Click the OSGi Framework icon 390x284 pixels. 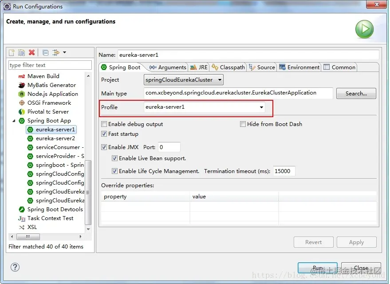tap(22, 103)
